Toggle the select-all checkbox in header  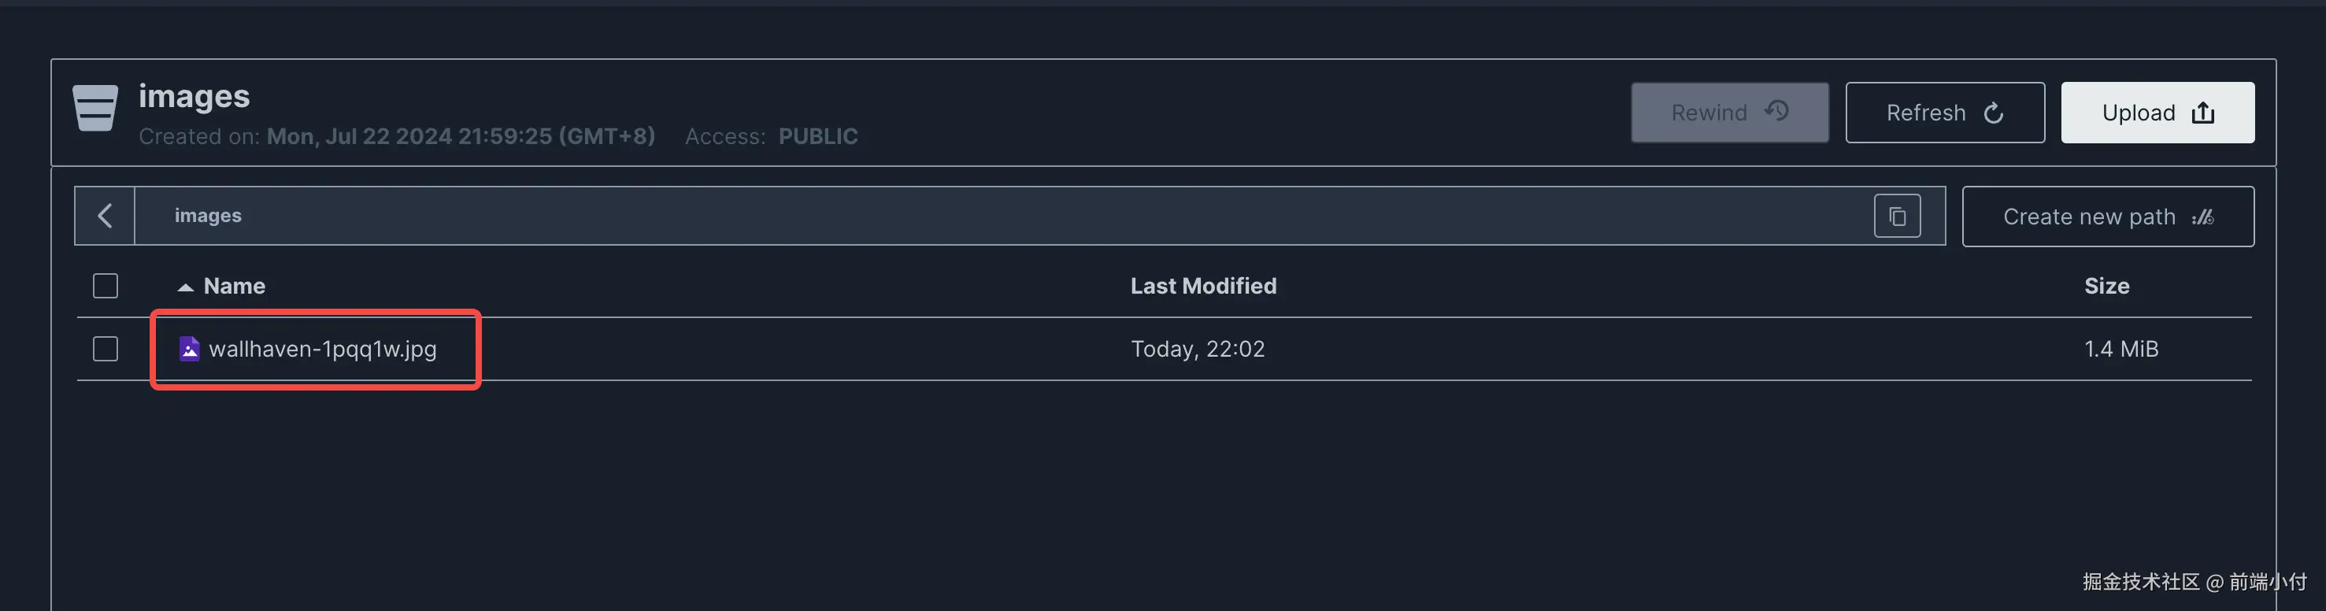[x=106, y=286]
